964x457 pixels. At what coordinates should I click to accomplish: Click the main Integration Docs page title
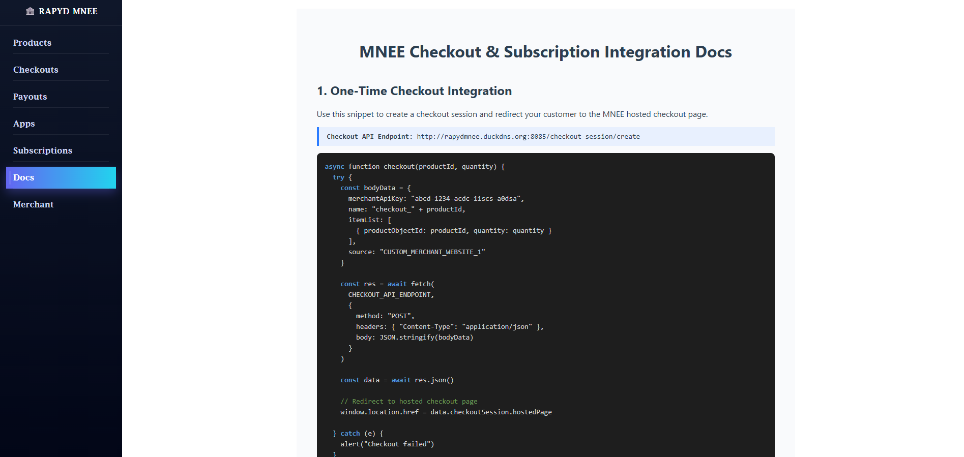pyautogui.click(x=545, y=52)
